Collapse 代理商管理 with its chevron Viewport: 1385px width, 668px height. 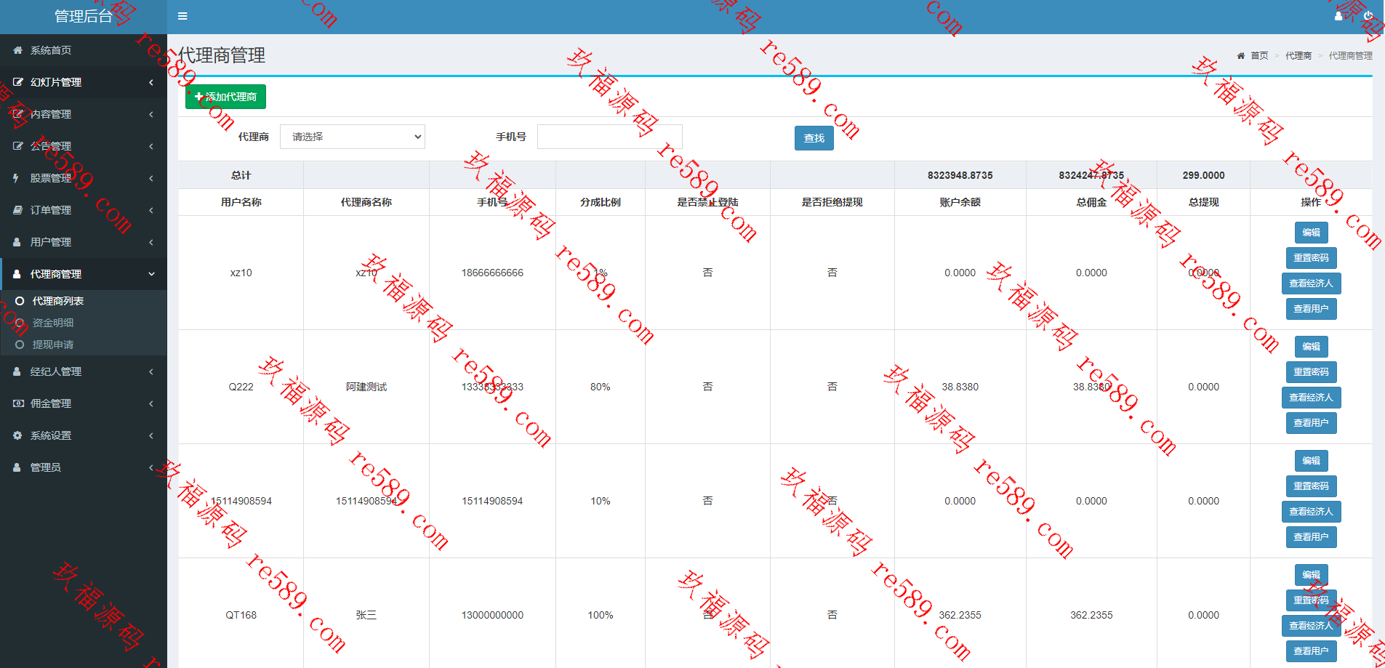pyautogui.click(x=151, y=274)
